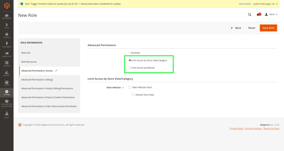Click the 'System Messages: 20' text

[x=264, y=4]
